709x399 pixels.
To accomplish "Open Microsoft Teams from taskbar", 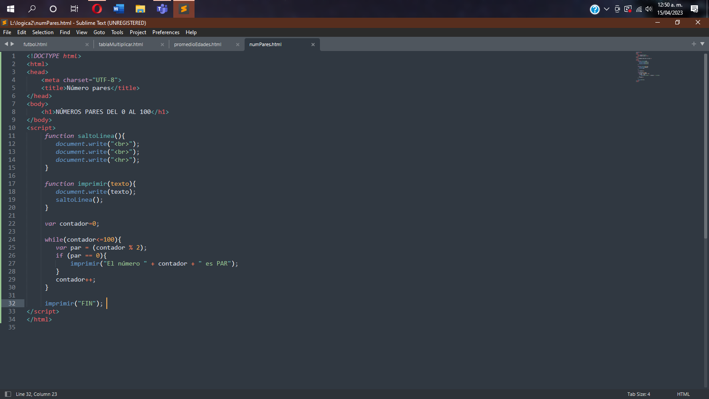I will (162, 9).
